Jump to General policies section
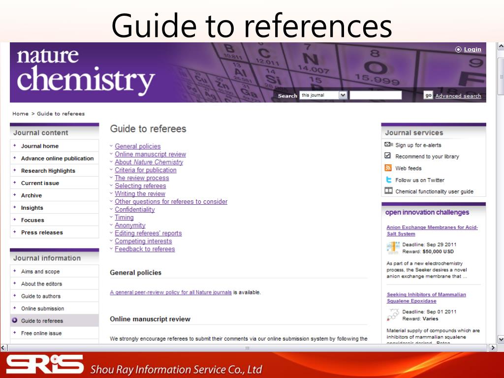The height and width of the screenshot is (378, 504). (138, 146)
